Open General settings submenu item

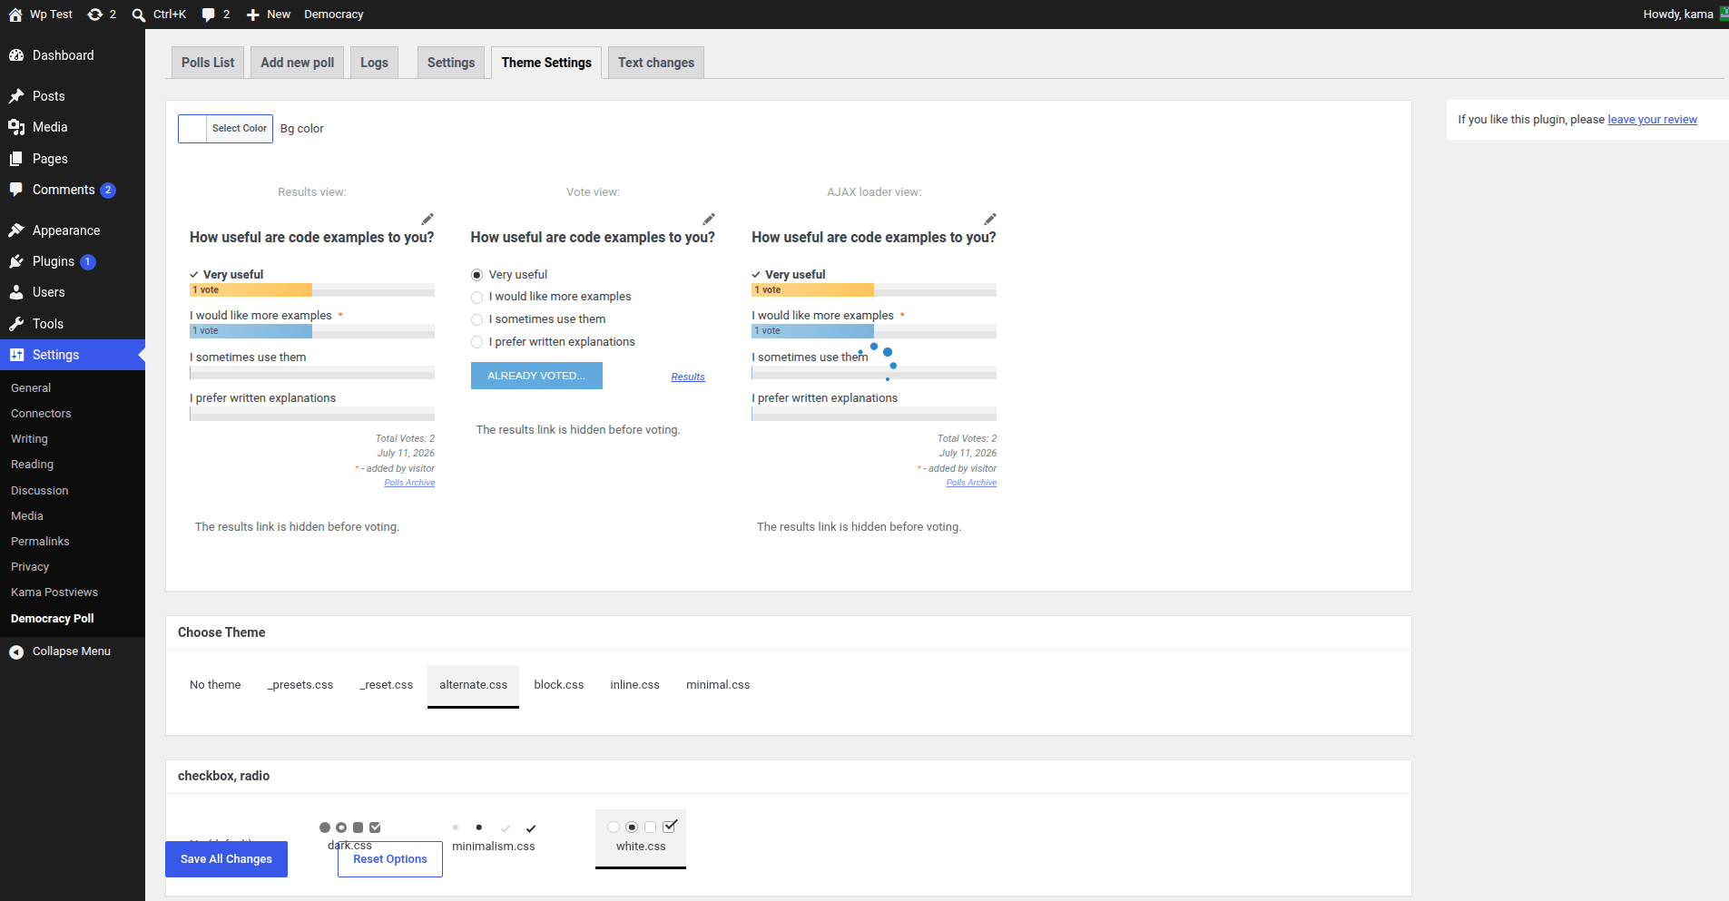(31, 388)
